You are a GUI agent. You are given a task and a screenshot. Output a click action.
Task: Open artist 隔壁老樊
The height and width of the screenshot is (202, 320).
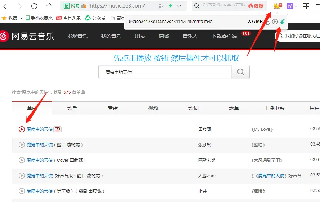click(x=207, y=160)
